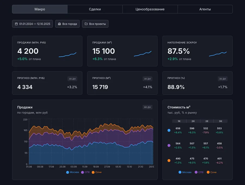245x185 pixels.
Task: Click the folder icon beside Все проекты
Action: 86,24
